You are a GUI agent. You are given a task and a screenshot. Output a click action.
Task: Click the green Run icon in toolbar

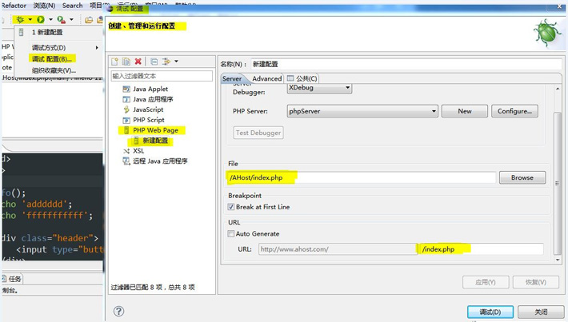click(40, 19)
